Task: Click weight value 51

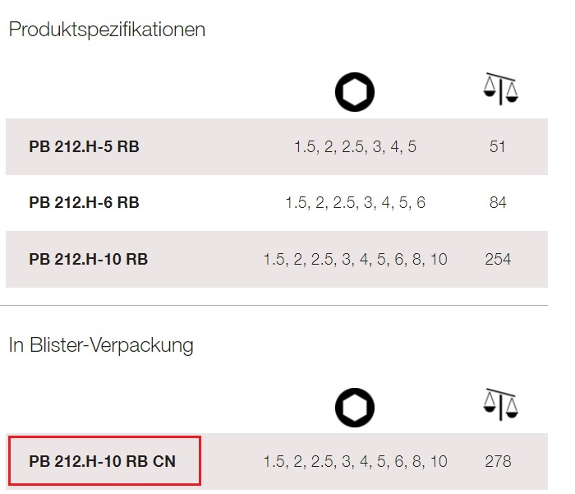Action: (x=498, y=147)
